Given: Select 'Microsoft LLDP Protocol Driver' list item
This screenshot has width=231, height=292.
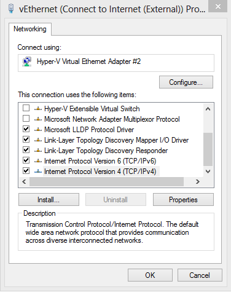Looking at the screenshot, I should coord(89,130).
